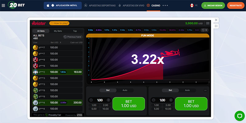Switch to the Top tab
The height and width of the screenshot is (123, 246).
[75, 31]
